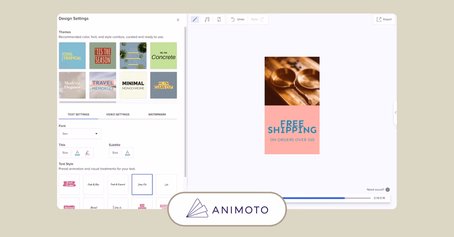Image resolution: width=454 pixels, height=237 pixels.
Task: Open the music notes icon
Action: click(207, 19)
